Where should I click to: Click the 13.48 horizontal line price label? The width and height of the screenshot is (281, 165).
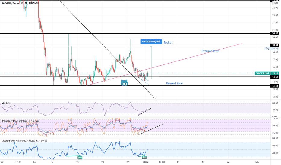tap(275, 86)
